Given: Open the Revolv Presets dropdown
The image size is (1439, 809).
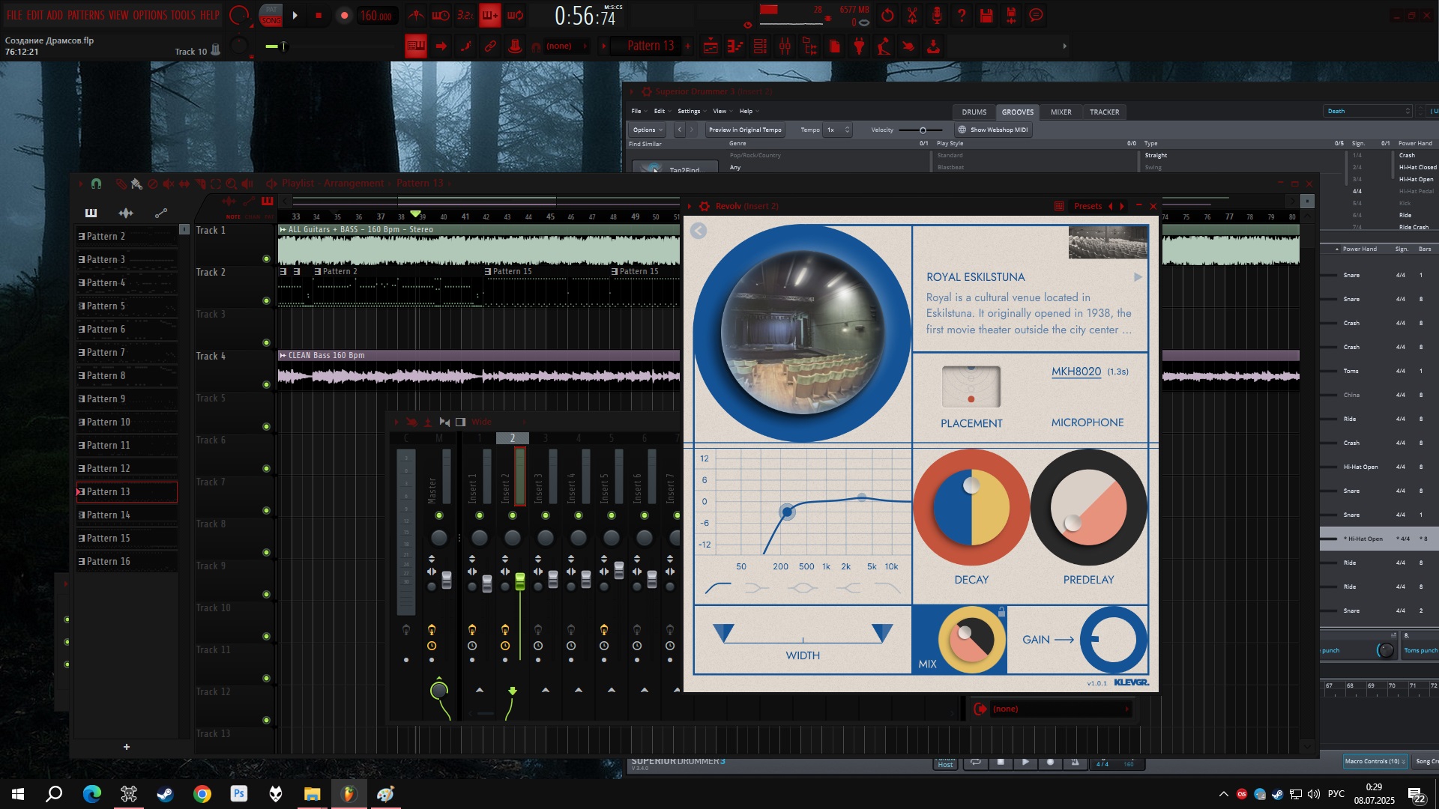Looking at the screenshot, I should [x=1087, y=206].
